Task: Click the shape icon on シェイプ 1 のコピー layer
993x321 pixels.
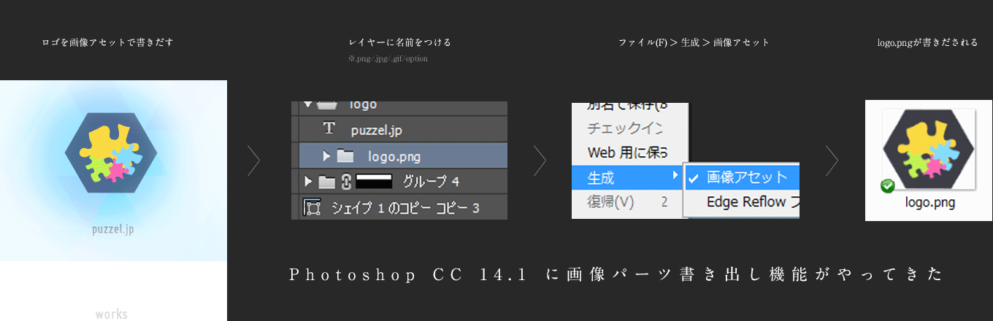Action: [x=312, y=208]
